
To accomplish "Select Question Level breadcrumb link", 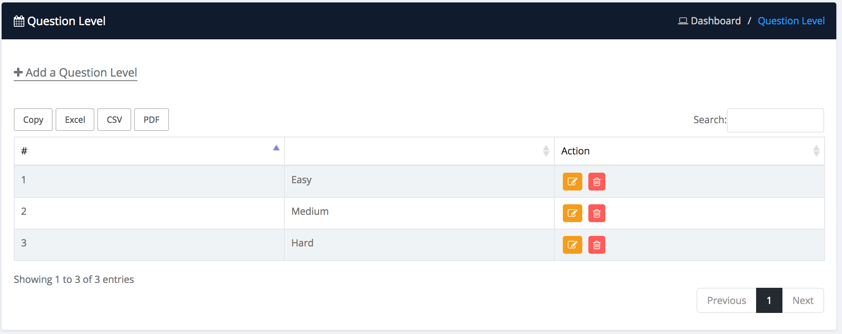I will [x=791, y=21].
